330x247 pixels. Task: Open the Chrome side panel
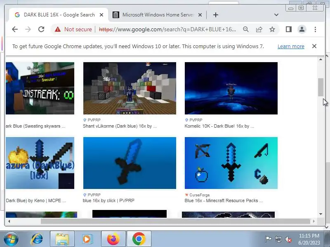(x=288, y=29)
